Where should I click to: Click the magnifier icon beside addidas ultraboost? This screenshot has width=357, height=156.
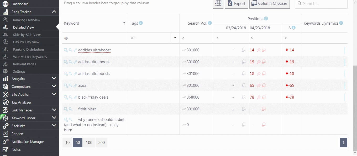click(71, 50)
